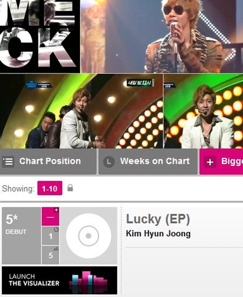Select the Chart Position tab

click(x=48, y=161)
